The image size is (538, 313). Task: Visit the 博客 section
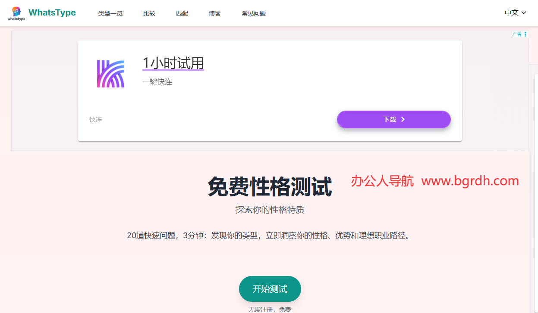pos(214,13)
